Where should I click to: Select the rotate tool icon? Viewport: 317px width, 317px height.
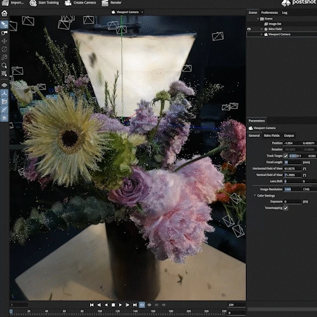click(4, 49)
